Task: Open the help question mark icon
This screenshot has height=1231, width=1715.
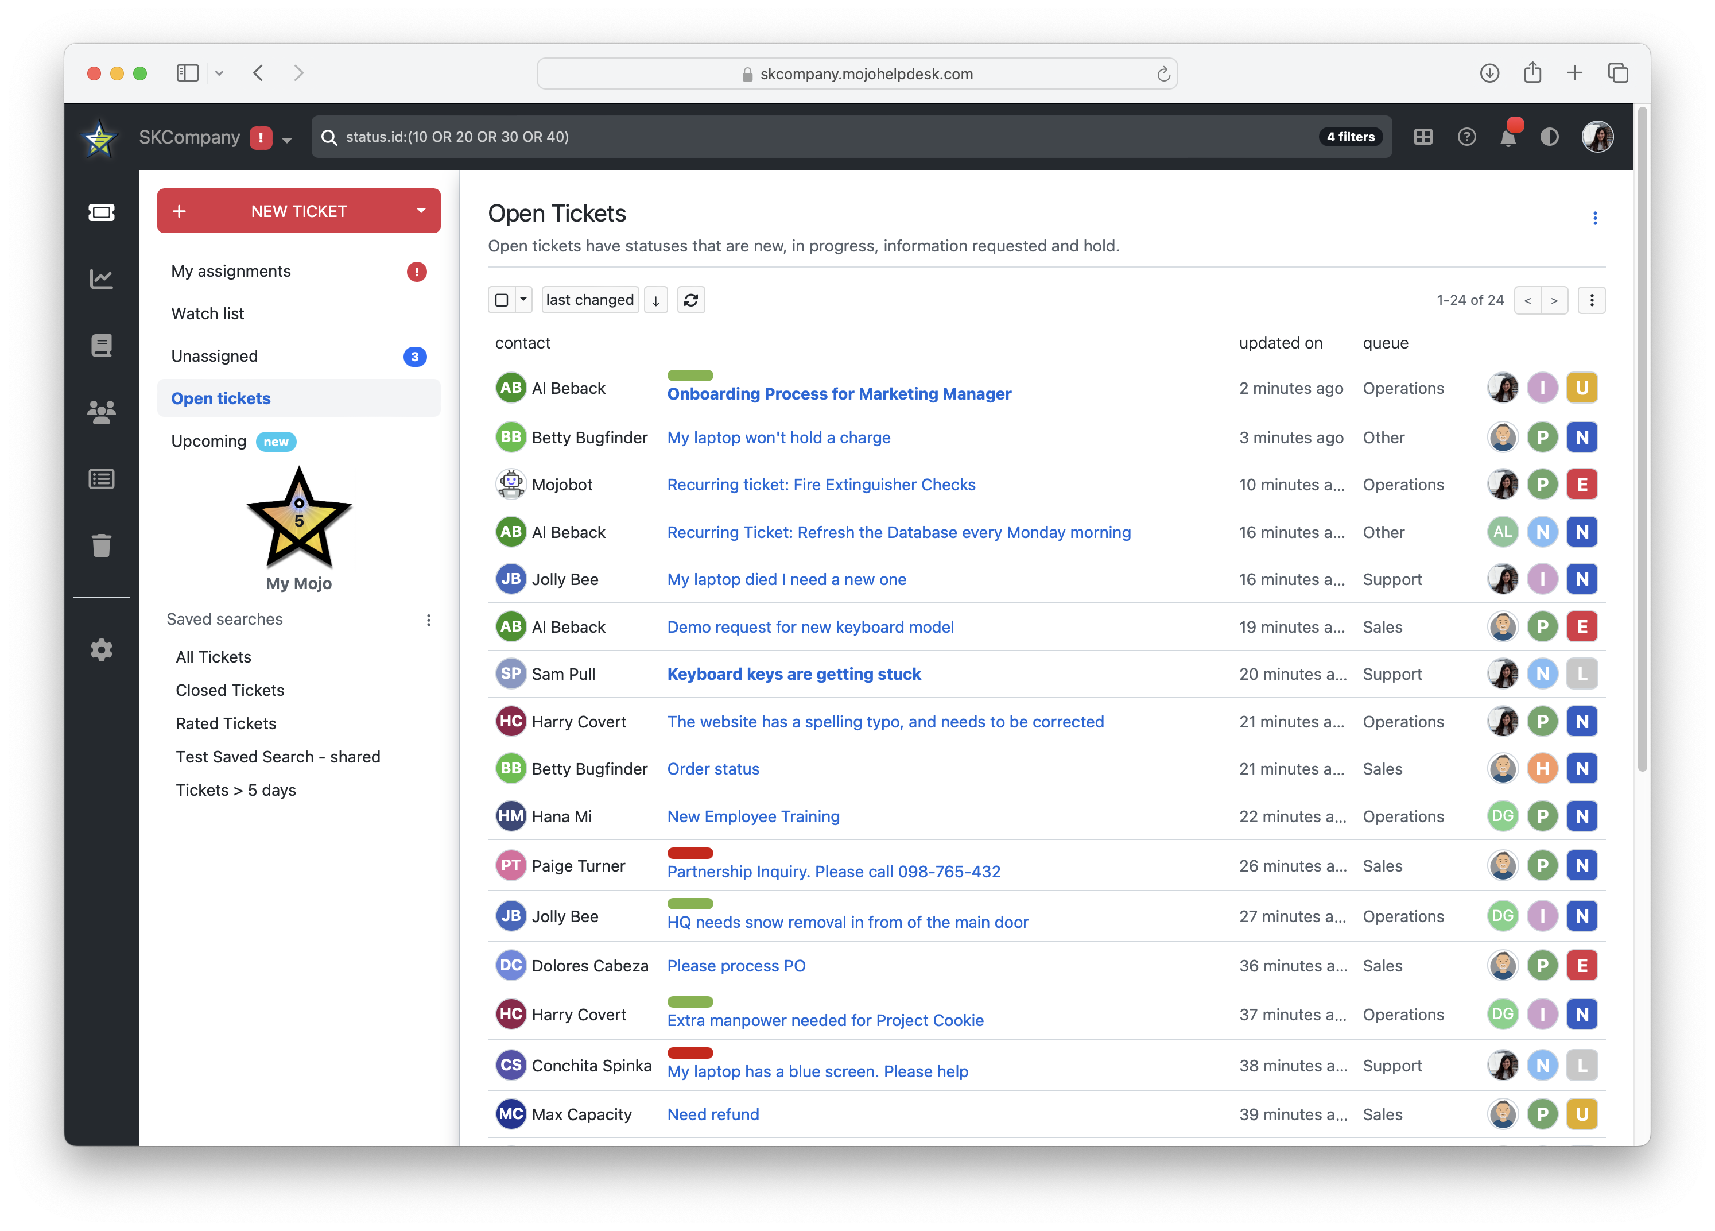Action: point(1466,137)
